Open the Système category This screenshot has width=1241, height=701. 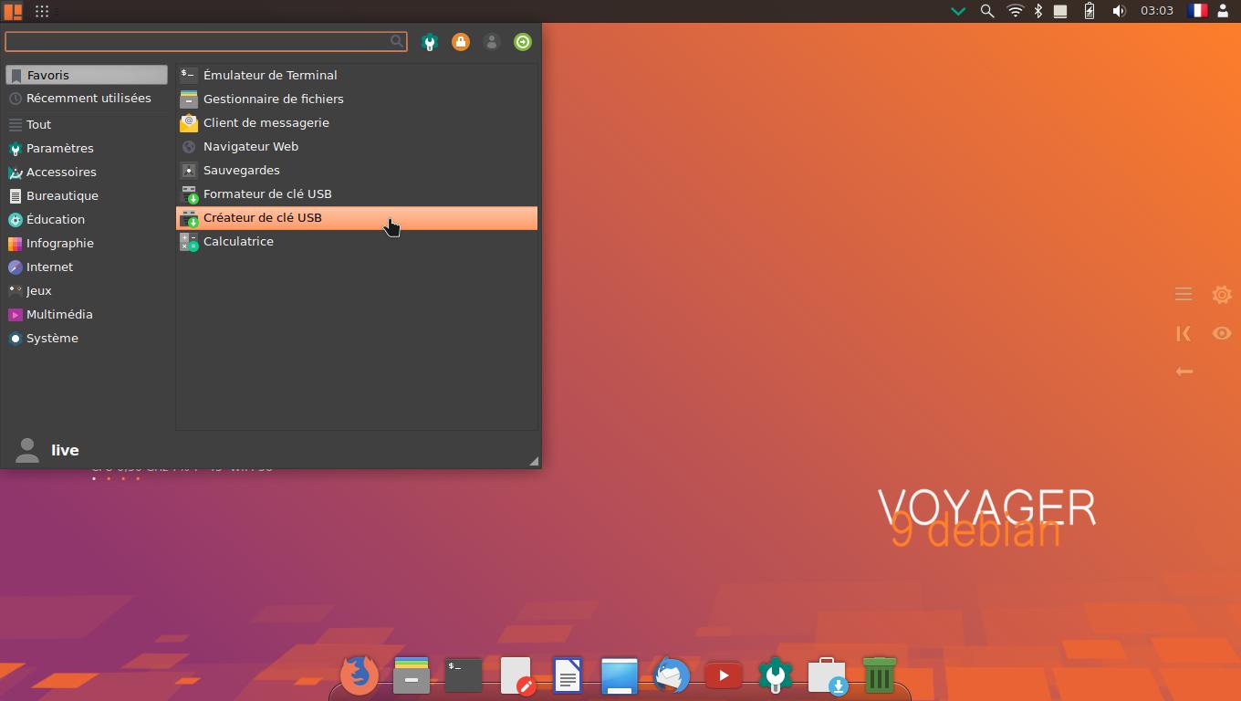(87, 338)
